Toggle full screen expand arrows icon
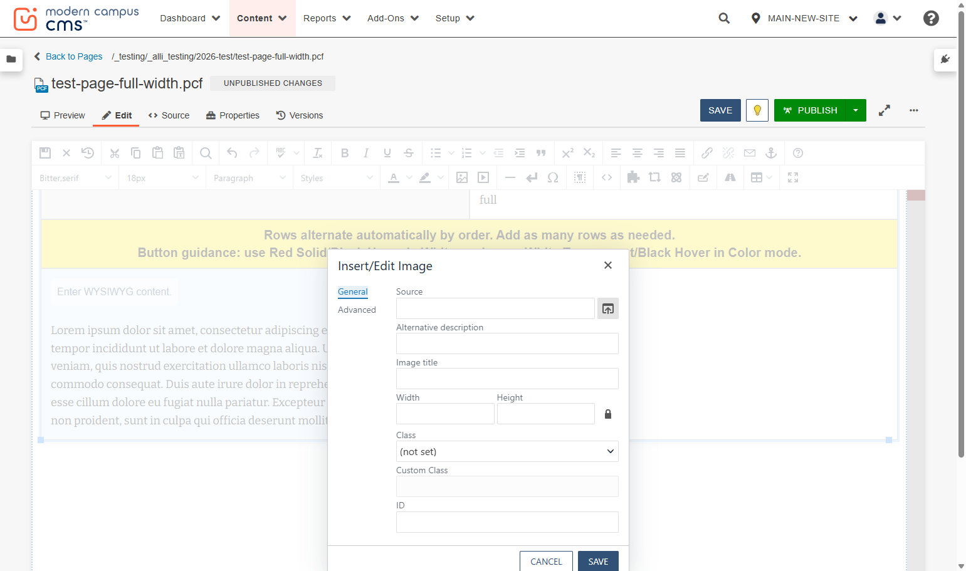Viewport: 966px width, 571px height. [884, 110]
